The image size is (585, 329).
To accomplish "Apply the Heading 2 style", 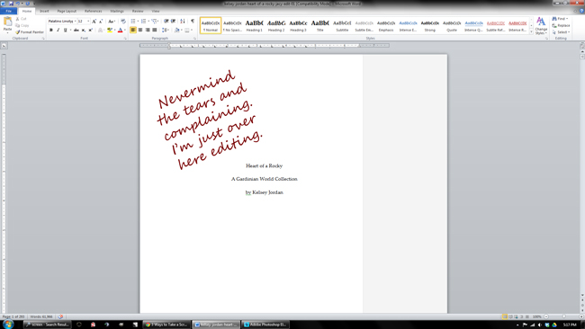I will pyautogui.click(x=276, y=25).
